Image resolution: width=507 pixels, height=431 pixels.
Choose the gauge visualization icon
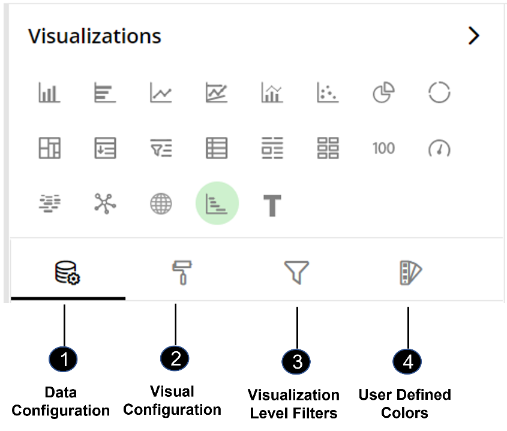pyautogui.click(x=439, y=148)
